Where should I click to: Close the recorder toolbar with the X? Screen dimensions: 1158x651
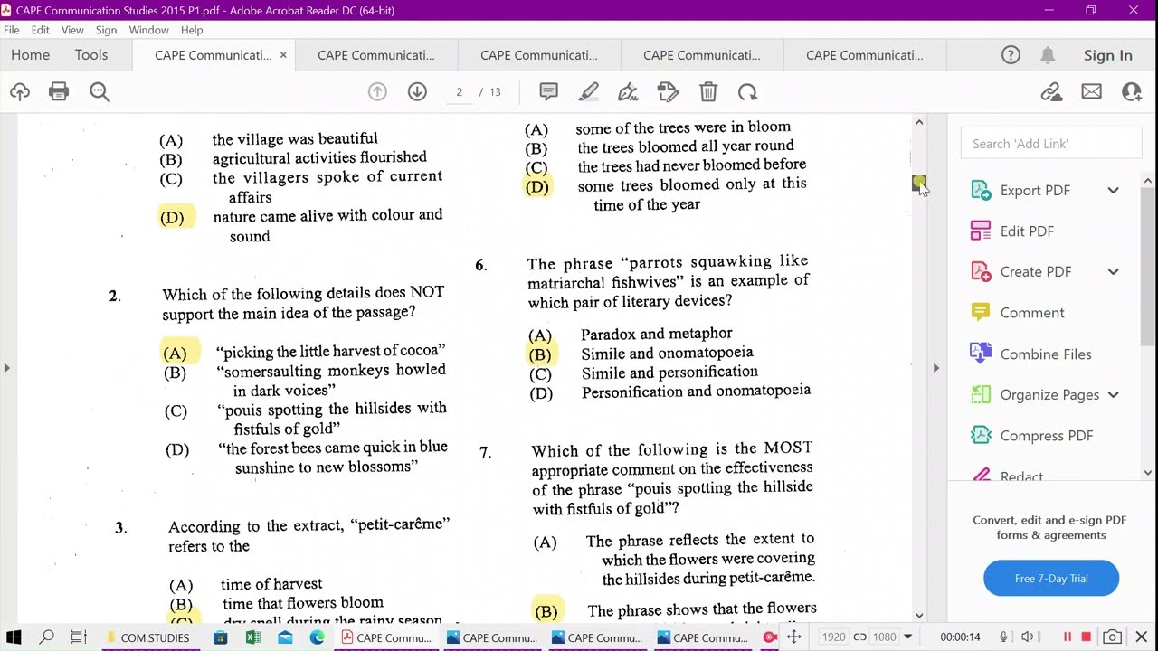pos(1142,637)
